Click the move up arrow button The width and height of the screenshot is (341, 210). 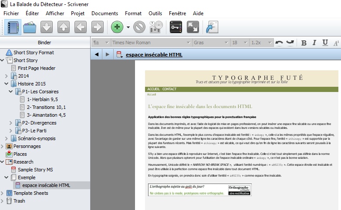[x=64, y=27]
